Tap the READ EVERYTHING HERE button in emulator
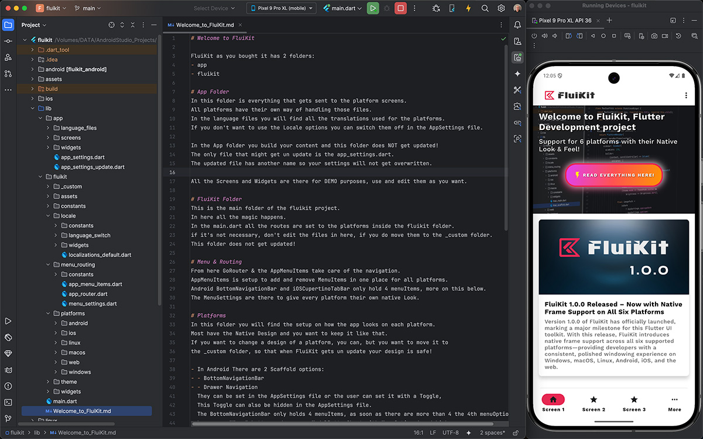This screenshot has width=703, height=439. pos(613,174)
